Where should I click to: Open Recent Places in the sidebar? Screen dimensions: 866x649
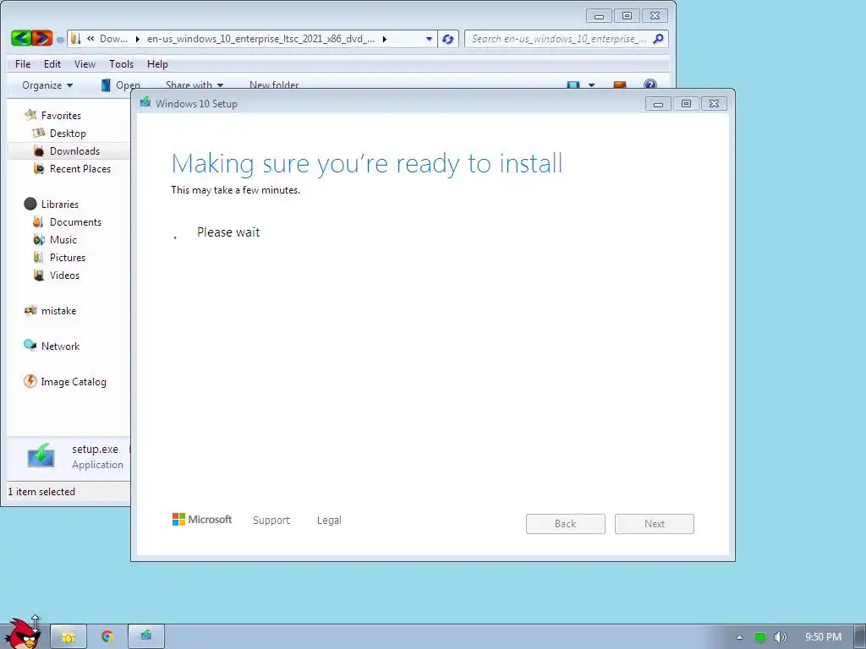click(80, 168)
